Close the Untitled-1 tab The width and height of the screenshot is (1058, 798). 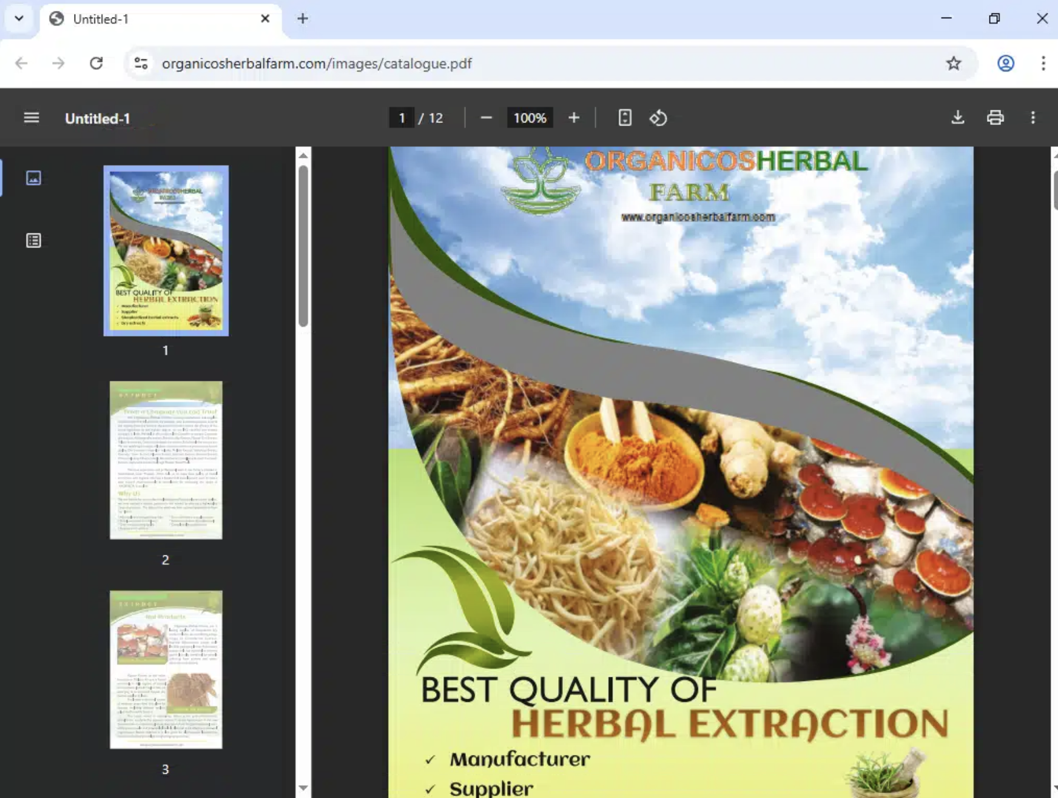265,19
